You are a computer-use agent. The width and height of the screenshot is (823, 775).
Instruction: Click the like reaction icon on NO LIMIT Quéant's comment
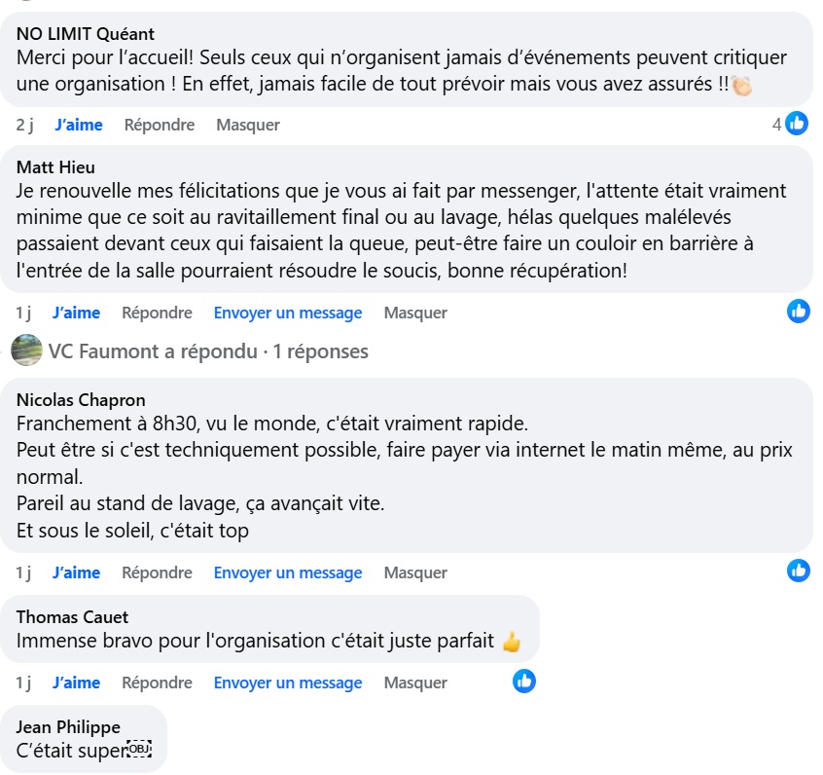pos(797,124)
